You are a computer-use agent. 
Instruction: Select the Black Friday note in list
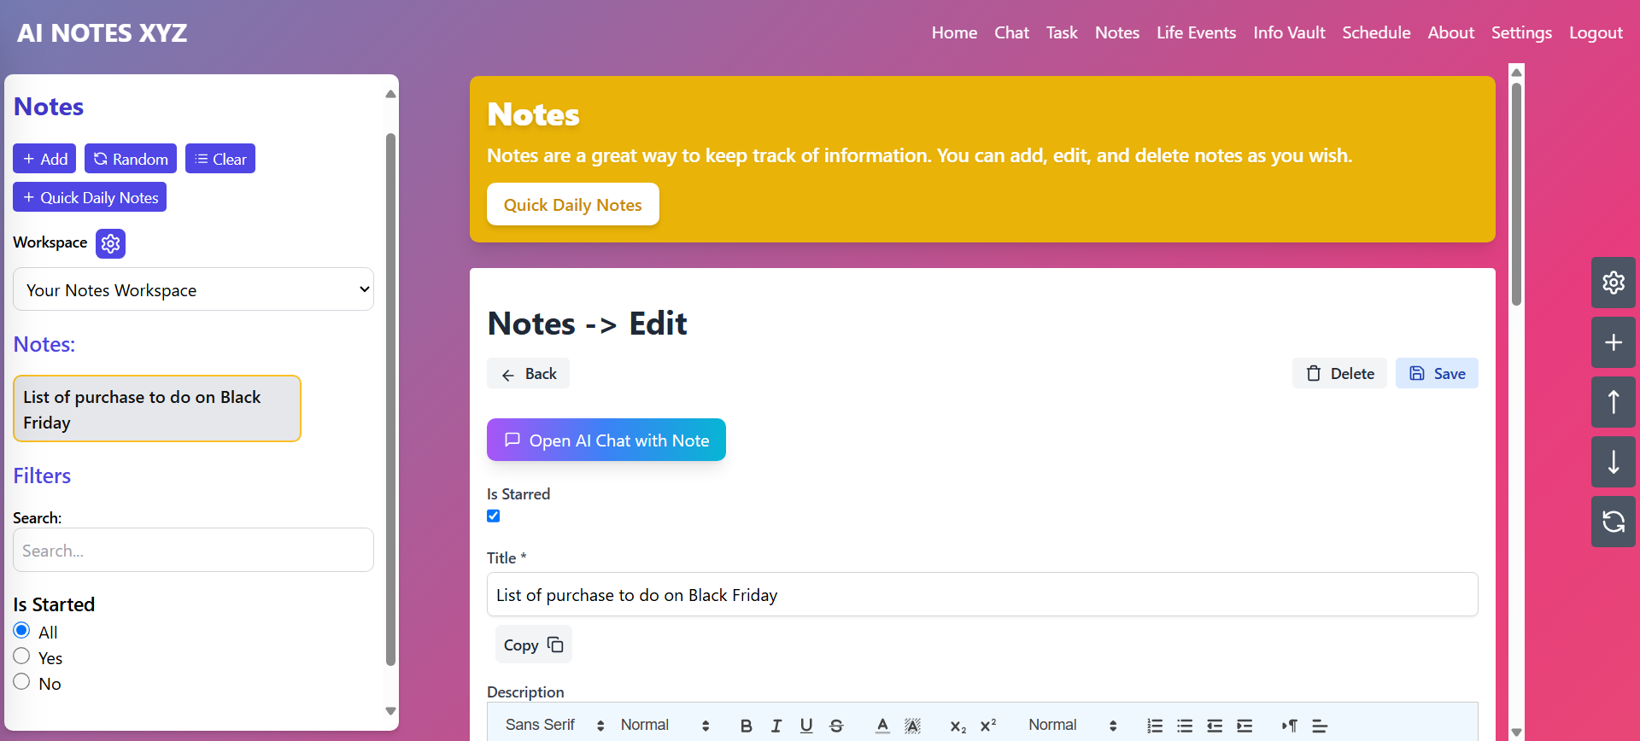(157, 409)
